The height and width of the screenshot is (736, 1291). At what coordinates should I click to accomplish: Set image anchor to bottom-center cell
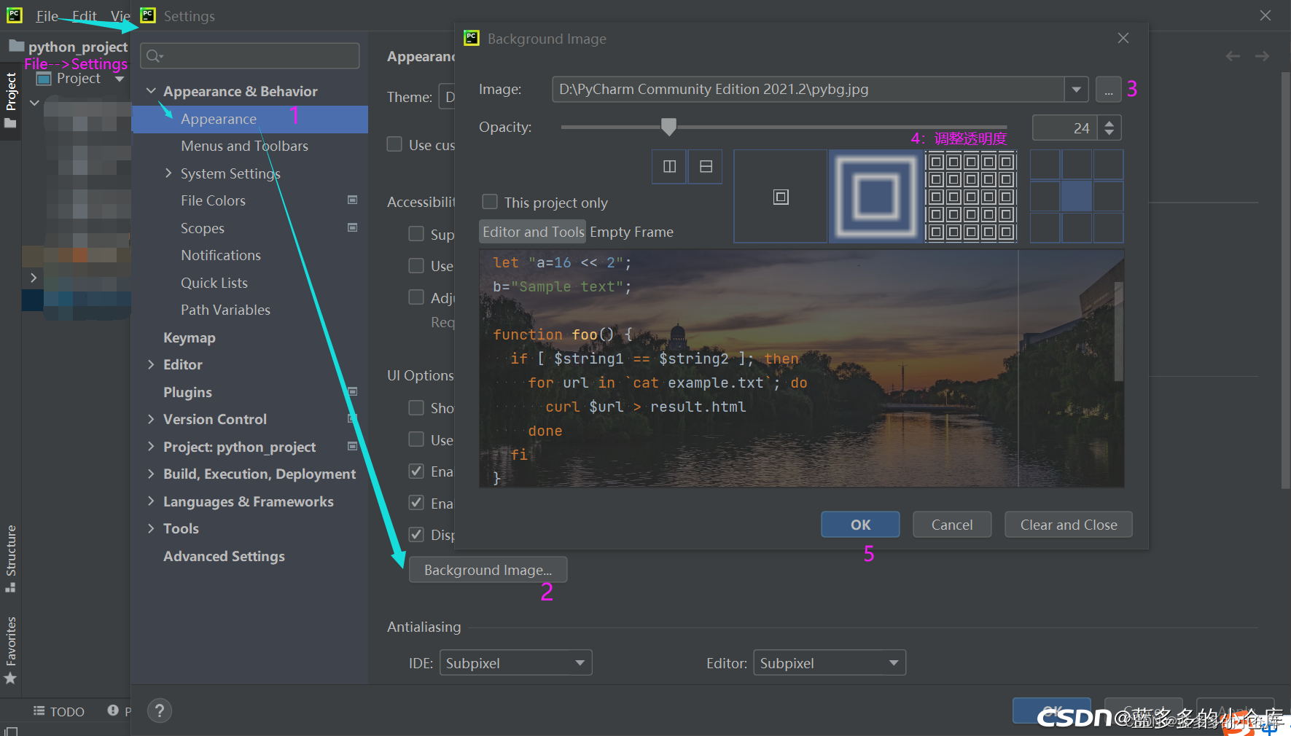pos(1077,228)
